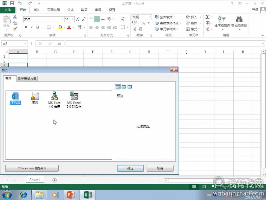Click the Undo arrow icon
This screenshot has height=200, width=266.
(x=20, y=3)
